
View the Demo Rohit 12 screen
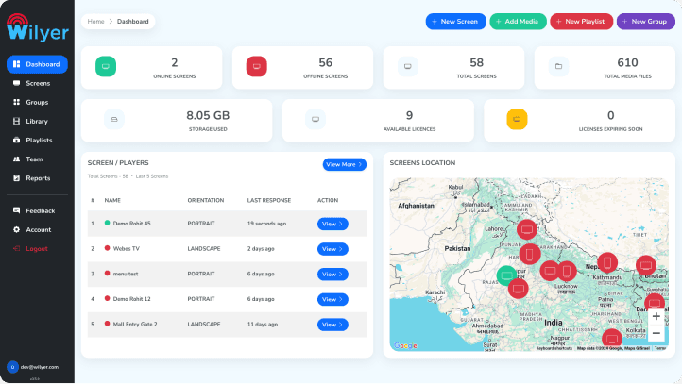point(332,300)
